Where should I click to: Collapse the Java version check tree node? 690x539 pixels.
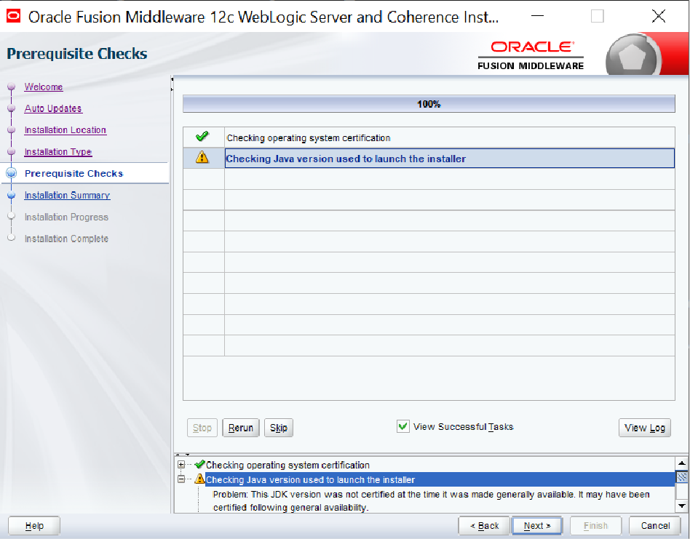[181, 479]
